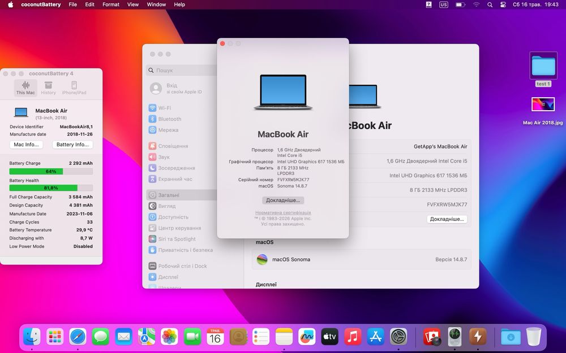Open FaceTime from the Dock
Screen dimensions: 566x353
192,337
